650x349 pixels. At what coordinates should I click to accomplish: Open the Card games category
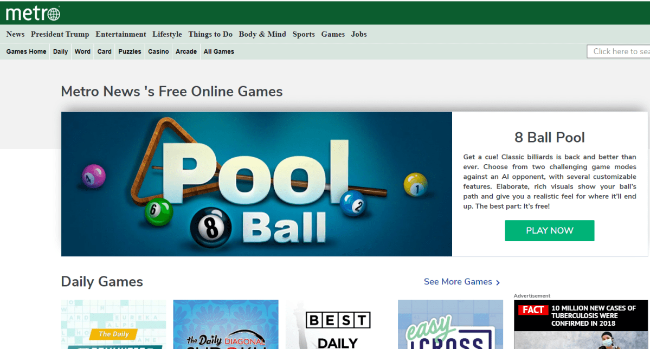pyautogui.click(x=105, y=51)
